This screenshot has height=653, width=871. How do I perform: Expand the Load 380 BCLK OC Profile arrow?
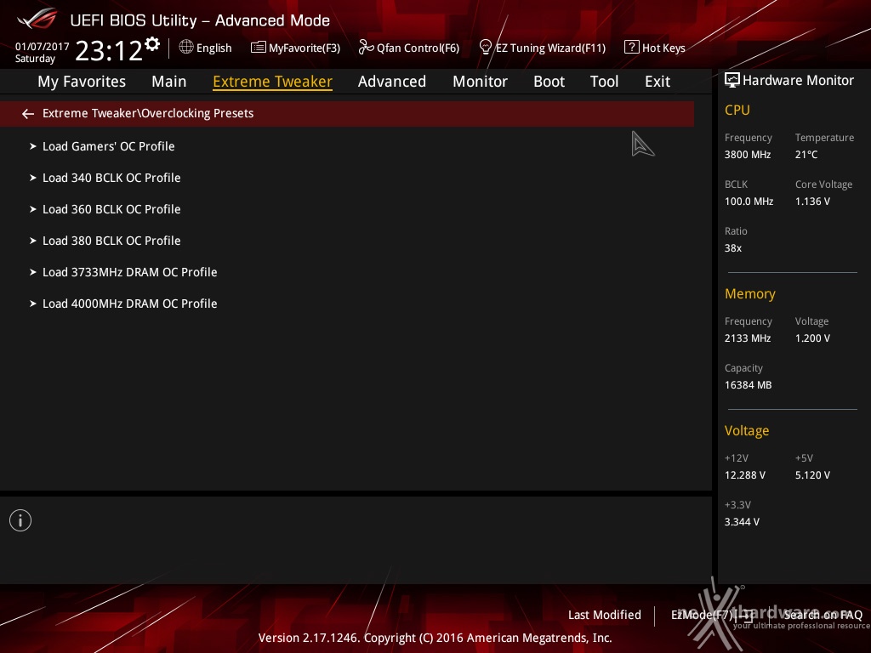pos(33,241)
